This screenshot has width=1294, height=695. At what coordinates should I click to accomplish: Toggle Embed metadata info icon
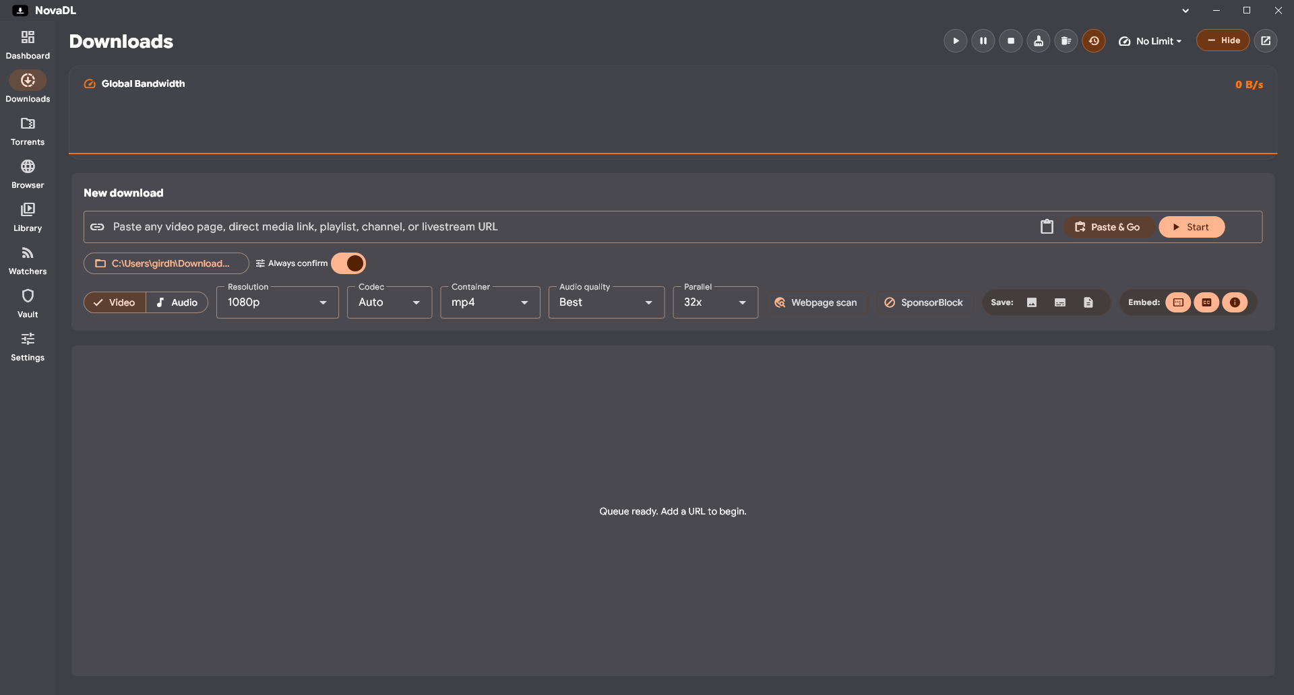coord(1235,302)
